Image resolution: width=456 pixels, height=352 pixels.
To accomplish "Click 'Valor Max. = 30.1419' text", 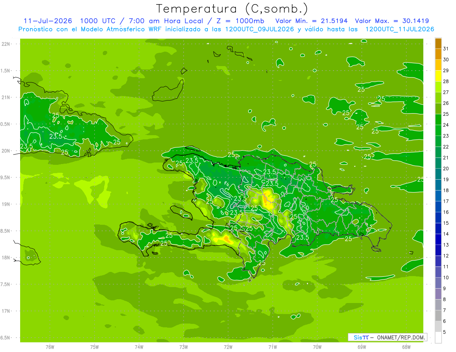I will tap(392, 21).
